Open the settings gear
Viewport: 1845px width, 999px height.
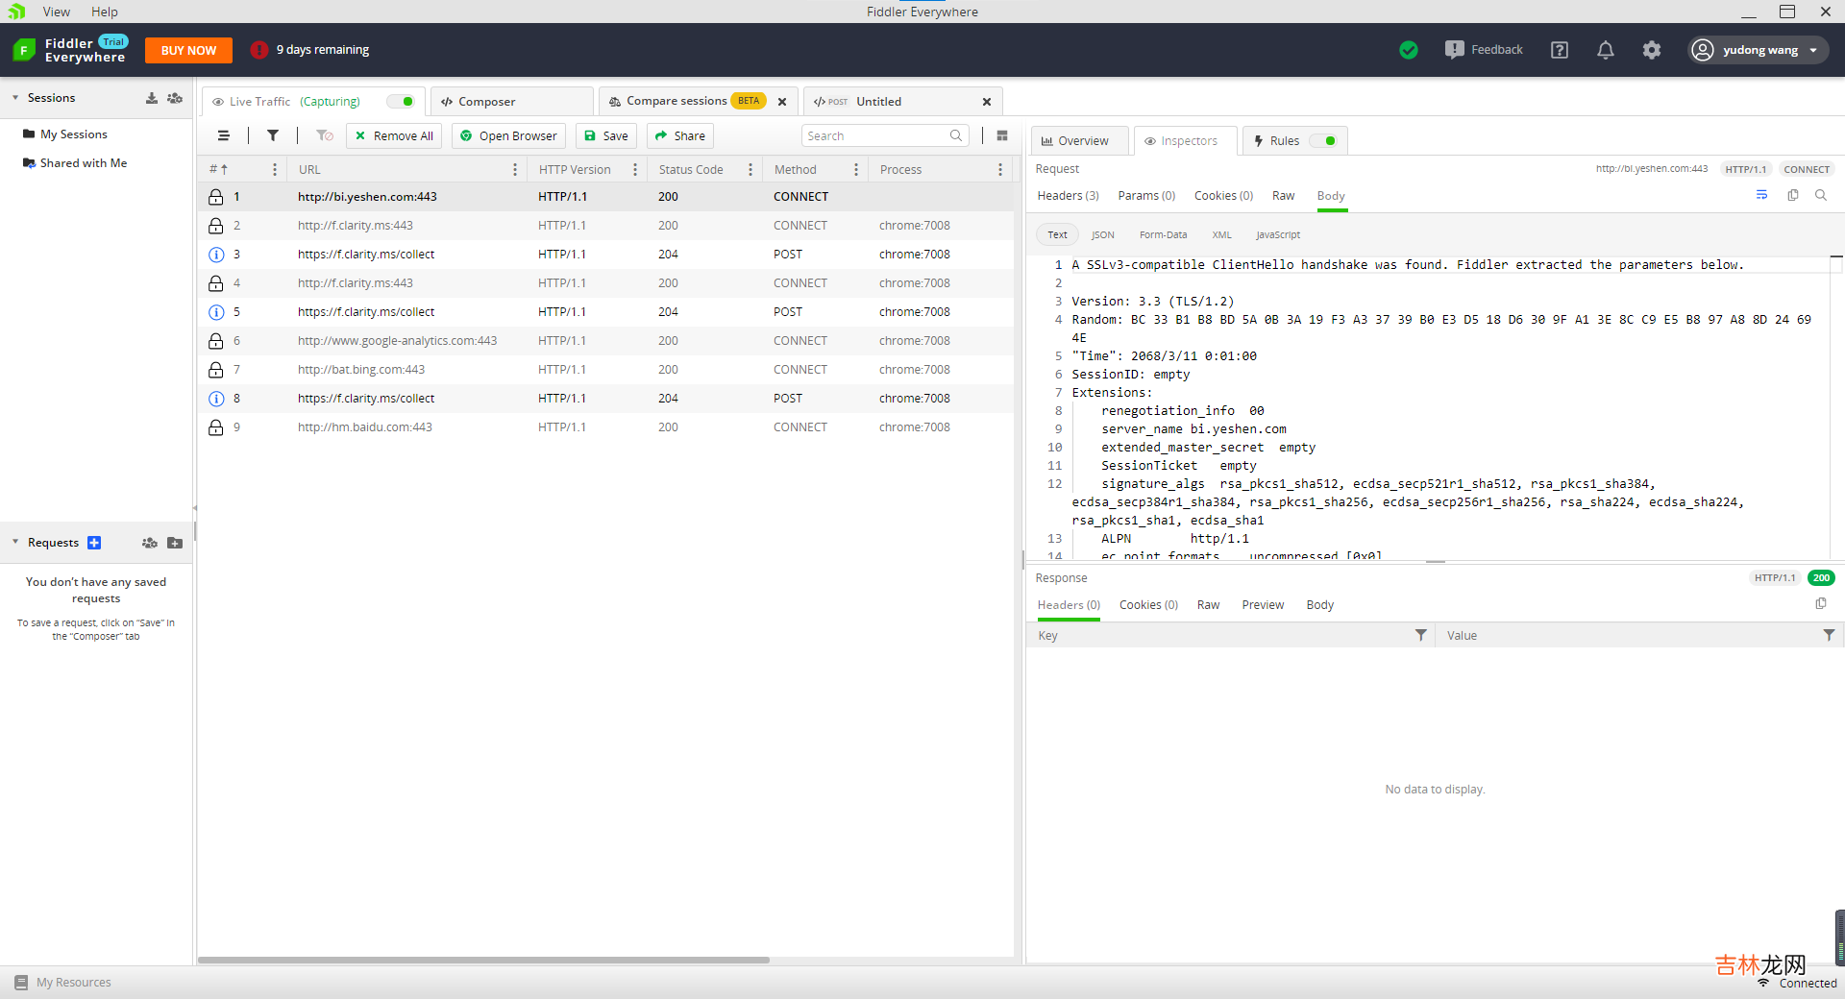point(1652,50)
